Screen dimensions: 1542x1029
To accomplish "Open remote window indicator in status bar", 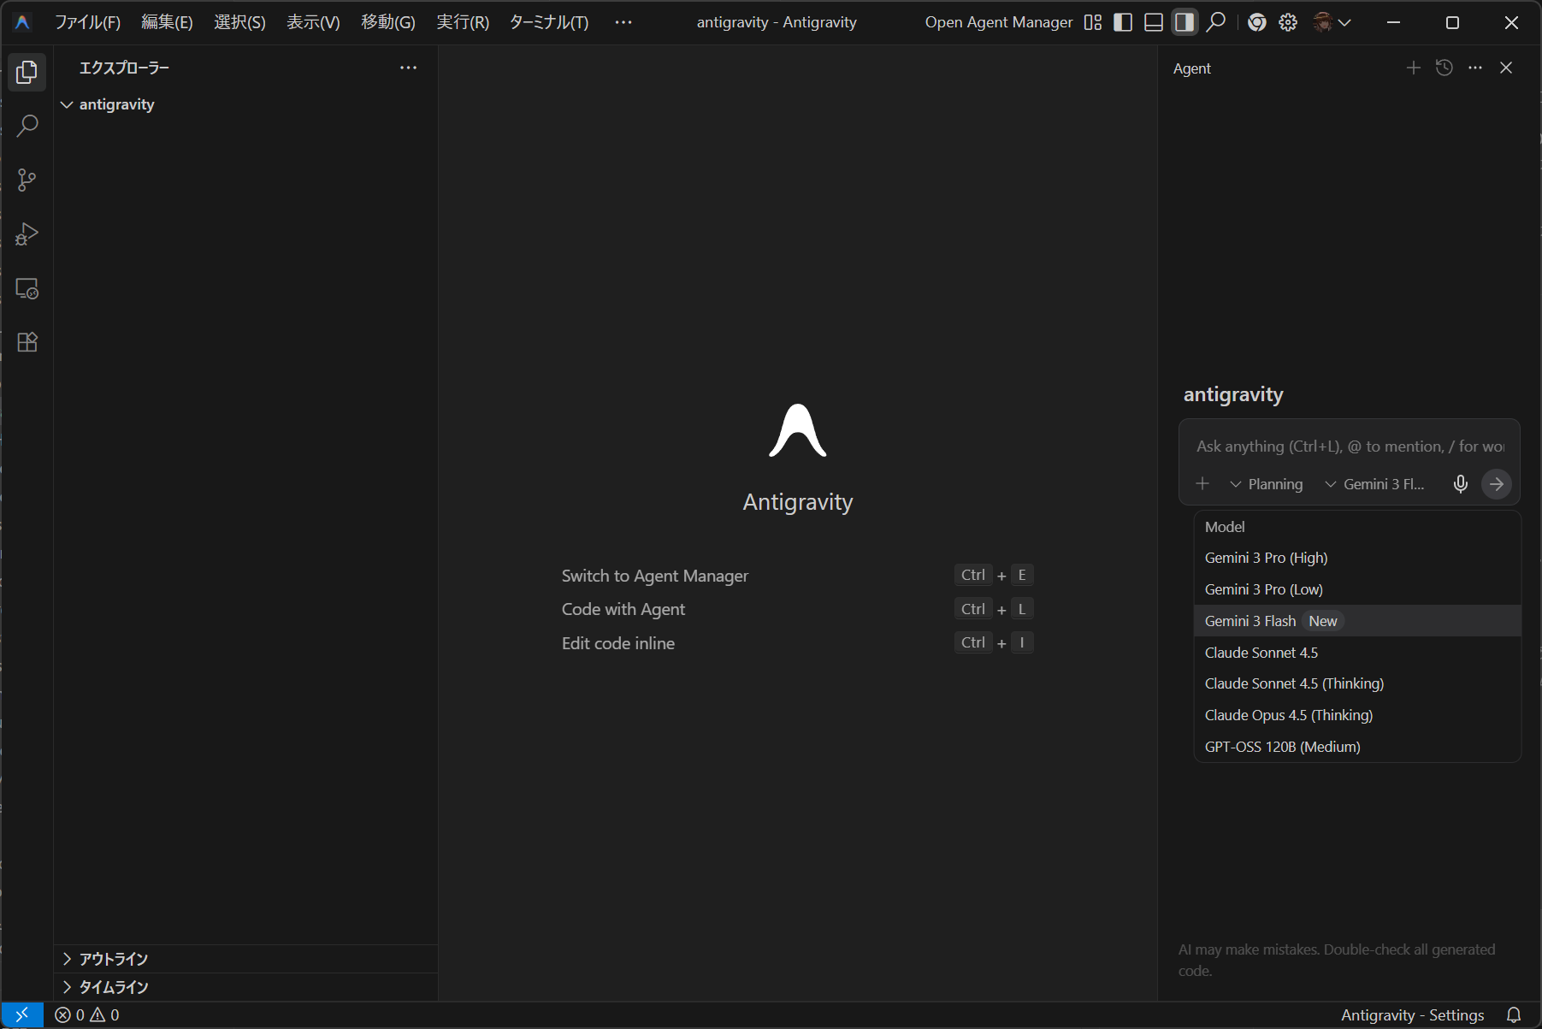I will 22,1015.
